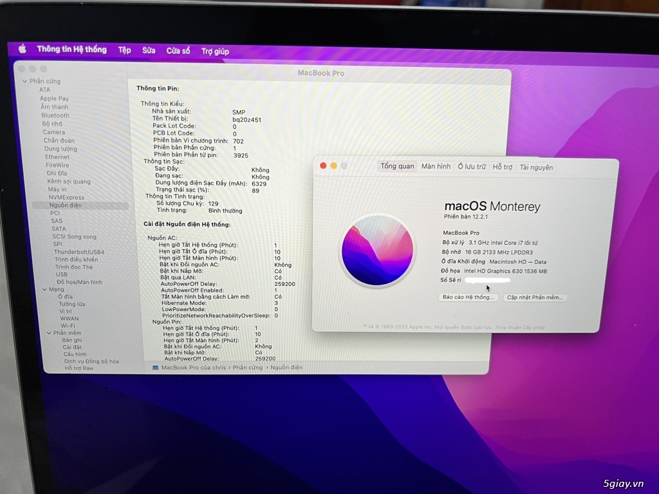Select Vị trí in the sidebar
This screenshot has height=494, width=659.
[x=66, y=311]
